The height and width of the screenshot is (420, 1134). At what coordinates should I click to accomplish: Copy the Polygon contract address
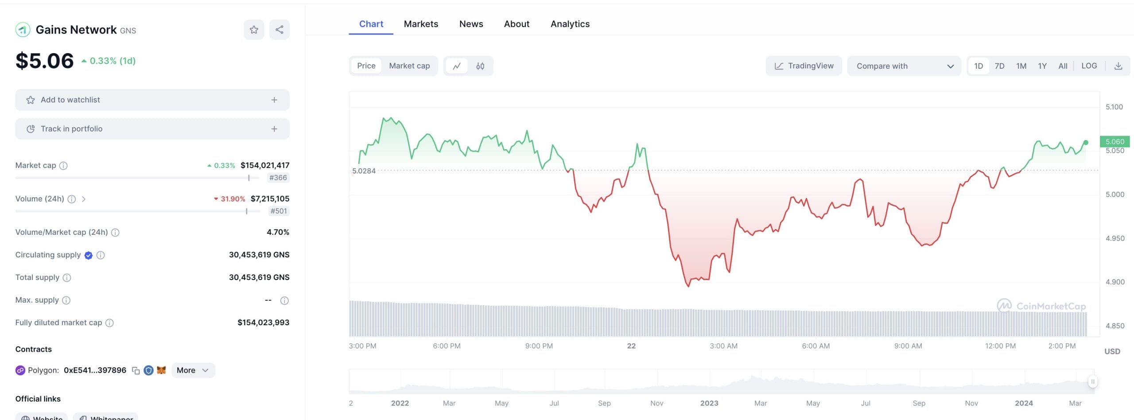click(136, 370)
